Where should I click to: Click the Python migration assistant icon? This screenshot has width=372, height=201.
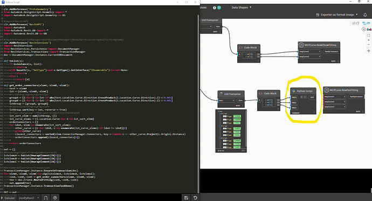click(x=46, y=198)
